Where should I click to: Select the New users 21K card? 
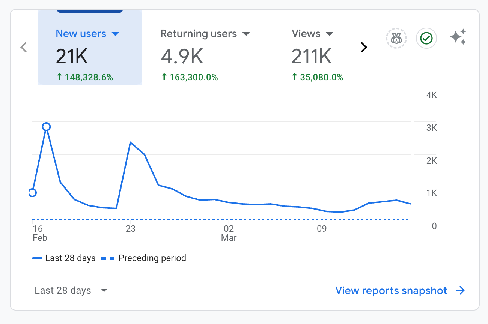(90, 47)
